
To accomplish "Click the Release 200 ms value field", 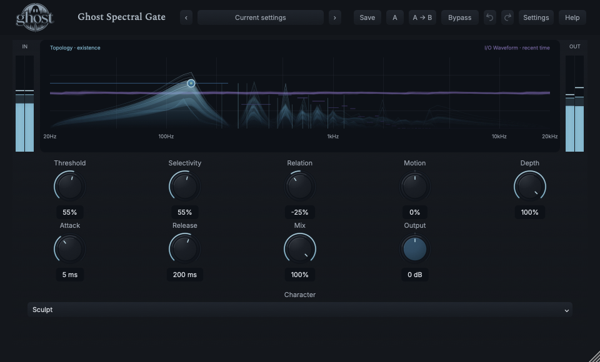I will [185, 275].
